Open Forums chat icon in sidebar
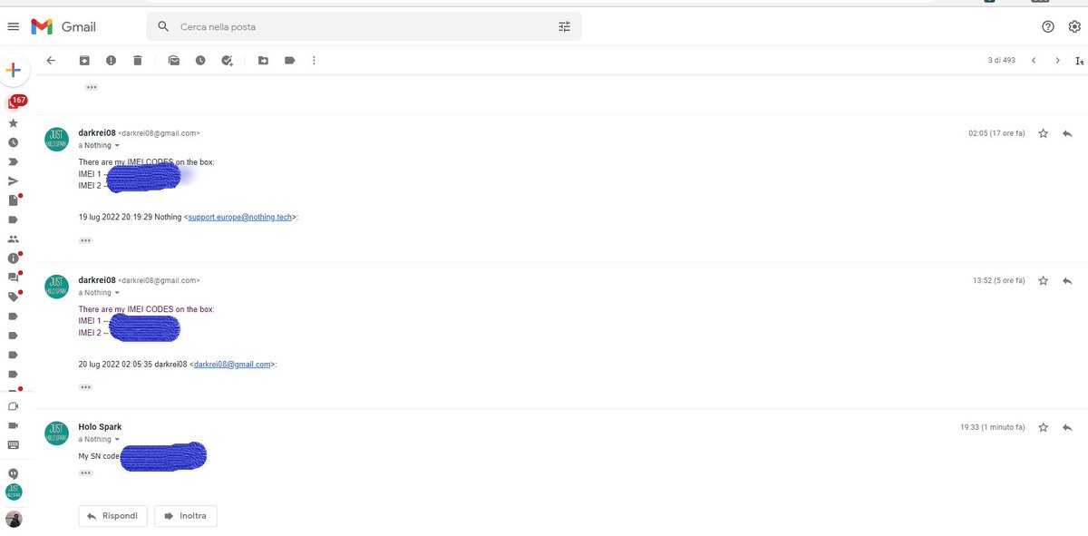 click(13, 278)
